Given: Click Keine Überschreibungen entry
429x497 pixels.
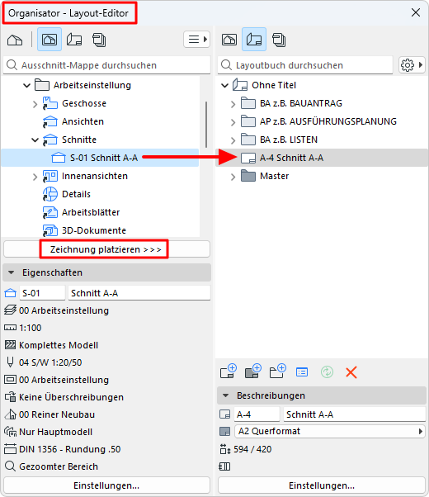Looking at the screenshot, I should [x=71, y=397].
